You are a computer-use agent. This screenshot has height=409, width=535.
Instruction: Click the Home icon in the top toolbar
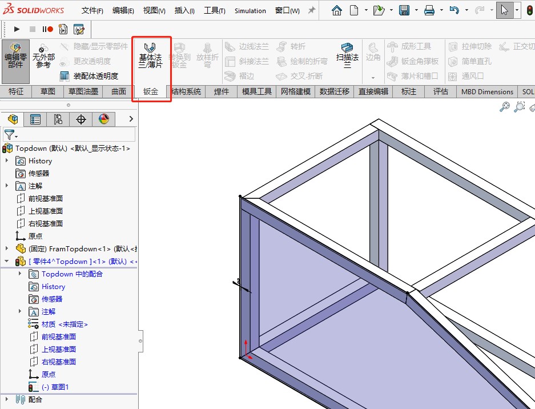point(336,10)
